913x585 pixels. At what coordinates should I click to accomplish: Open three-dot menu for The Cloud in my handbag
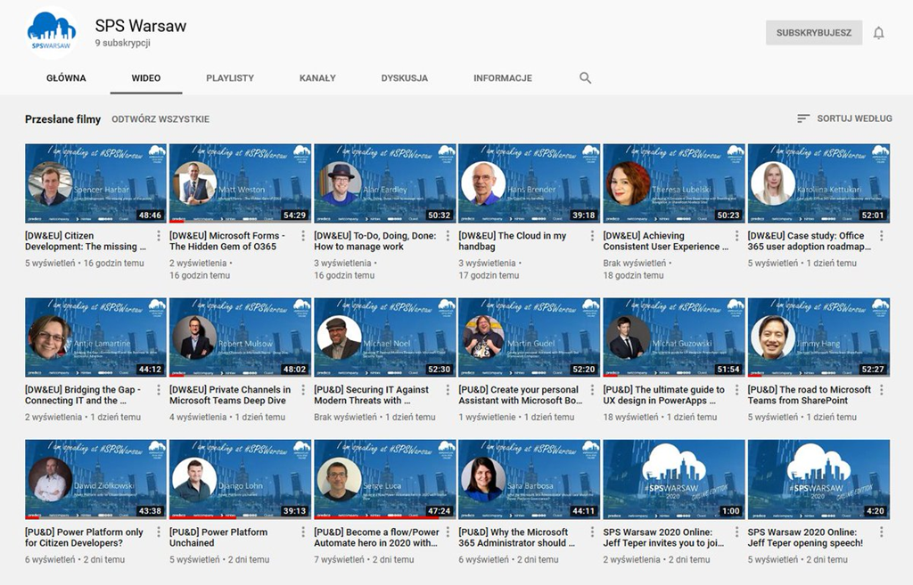click(592, 236)
